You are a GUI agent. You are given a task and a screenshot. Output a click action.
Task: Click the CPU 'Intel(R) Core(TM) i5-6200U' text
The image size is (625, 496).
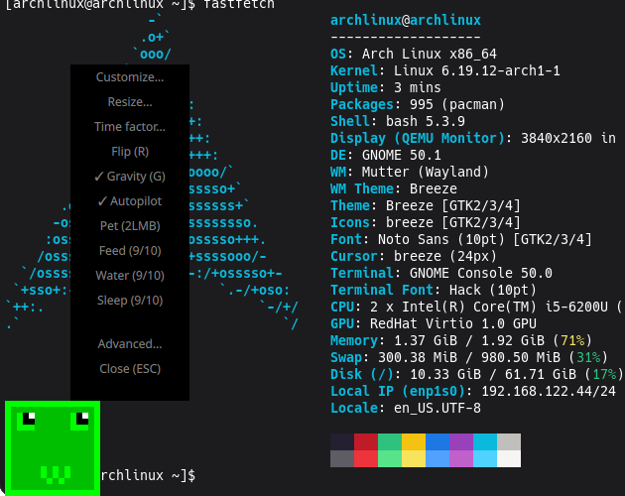click(x=505, y=307)
